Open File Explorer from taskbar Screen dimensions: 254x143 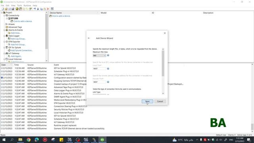click(x=20, y=140)
